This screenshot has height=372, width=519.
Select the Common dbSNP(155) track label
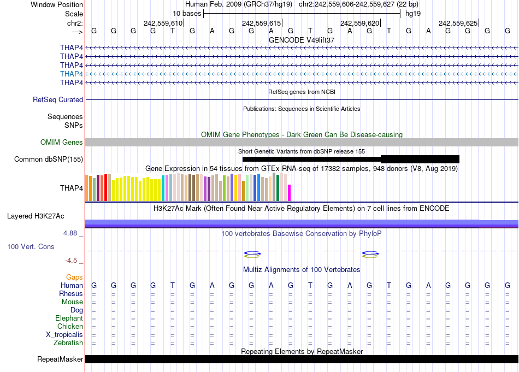49,160
